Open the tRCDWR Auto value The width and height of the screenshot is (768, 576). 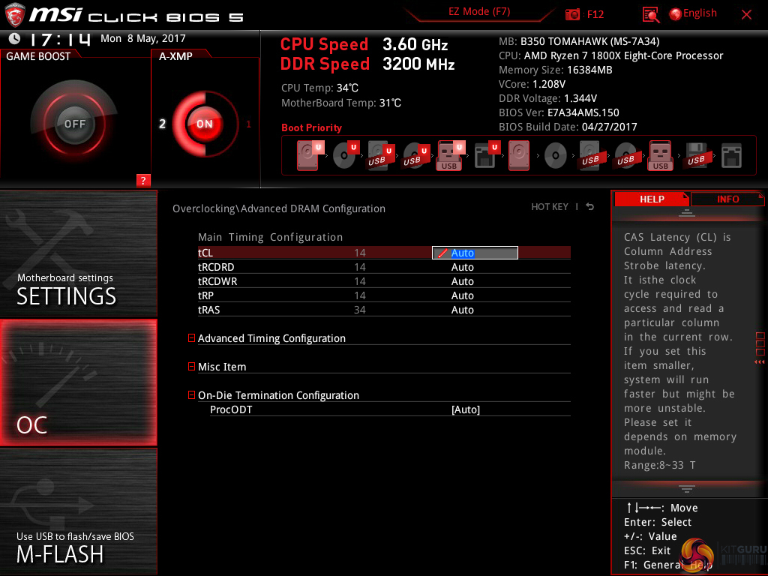coord(462,281)
